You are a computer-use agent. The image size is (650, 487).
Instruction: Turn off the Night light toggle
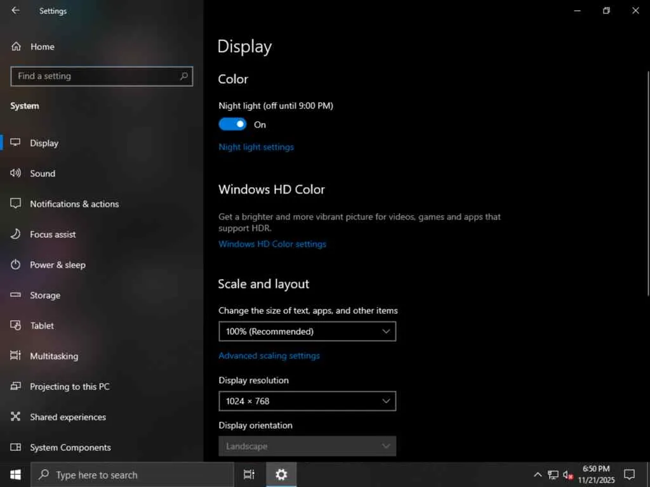232,124
